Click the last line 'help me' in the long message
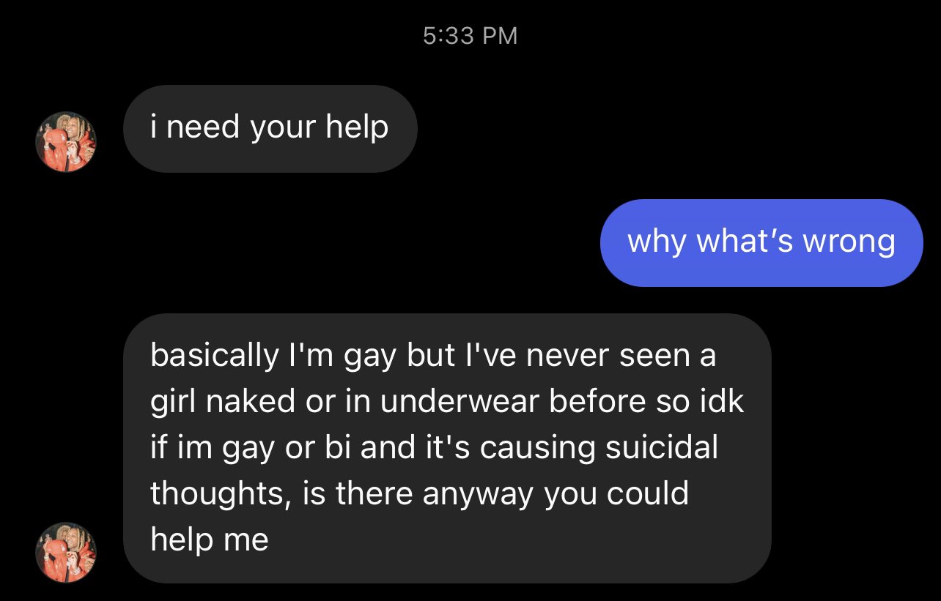941x601 pixels. coord(210,540)
